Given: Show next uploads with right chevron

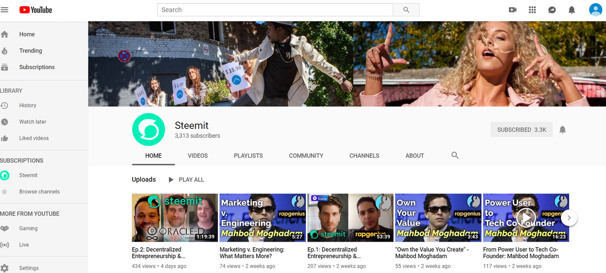Looking at the screenshot, I should click(569, 218).
